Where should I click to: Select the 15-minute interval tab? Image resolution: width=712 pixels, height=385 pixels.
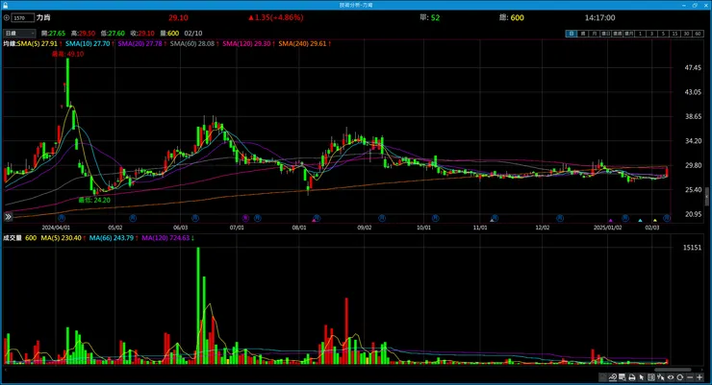pyautogui.click(x=674, y=34)
